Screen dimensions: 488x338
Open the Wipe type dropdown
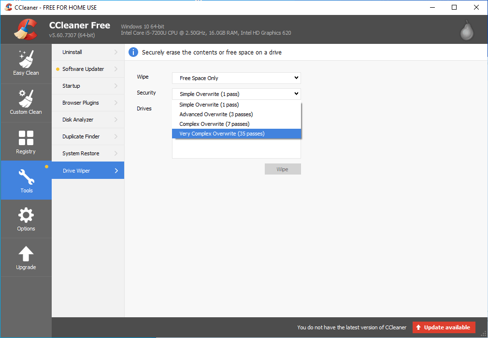coord(236,78)
